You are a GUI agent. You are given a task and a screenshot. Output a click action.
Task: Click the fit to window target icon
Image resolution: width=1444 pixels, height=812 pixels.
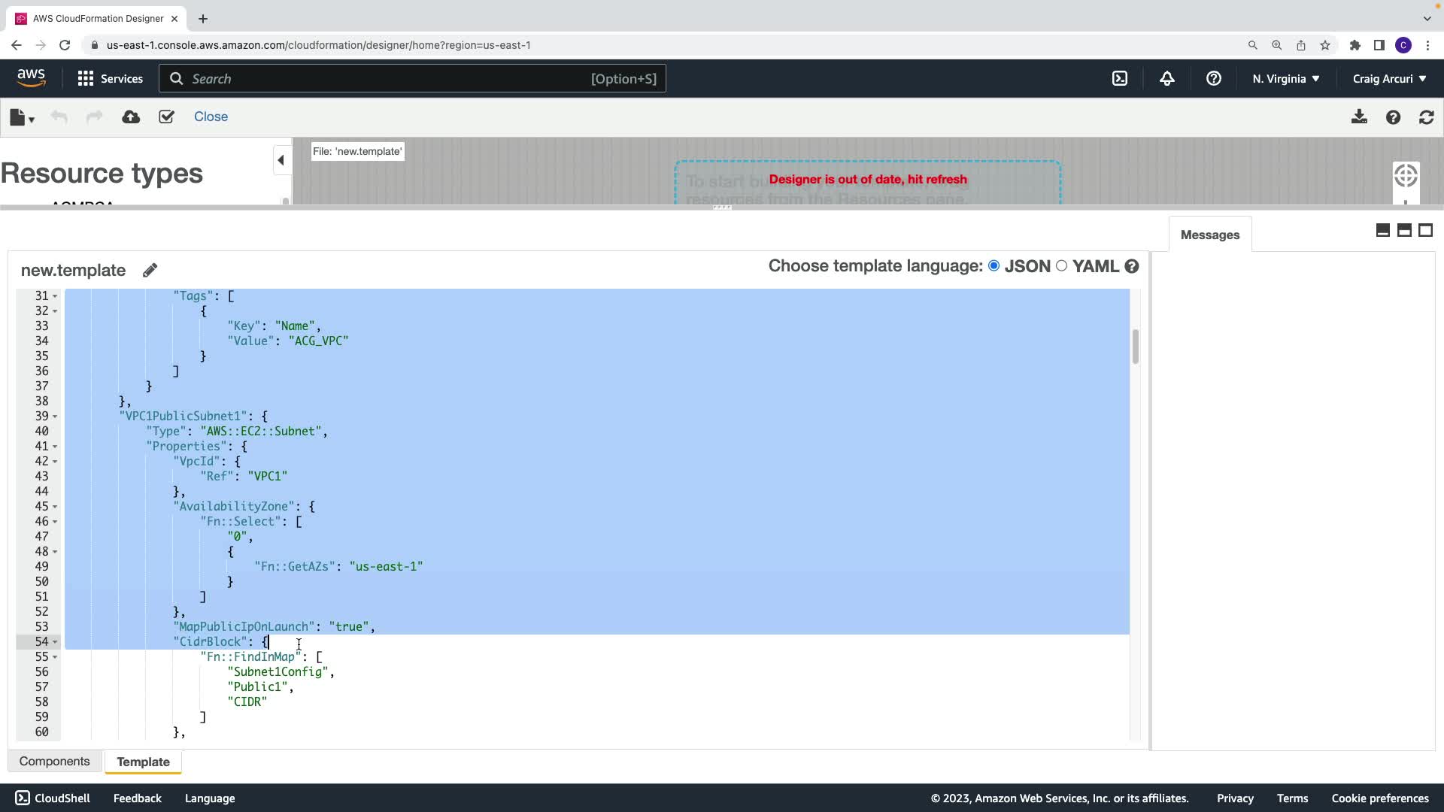pos(1405,176)
